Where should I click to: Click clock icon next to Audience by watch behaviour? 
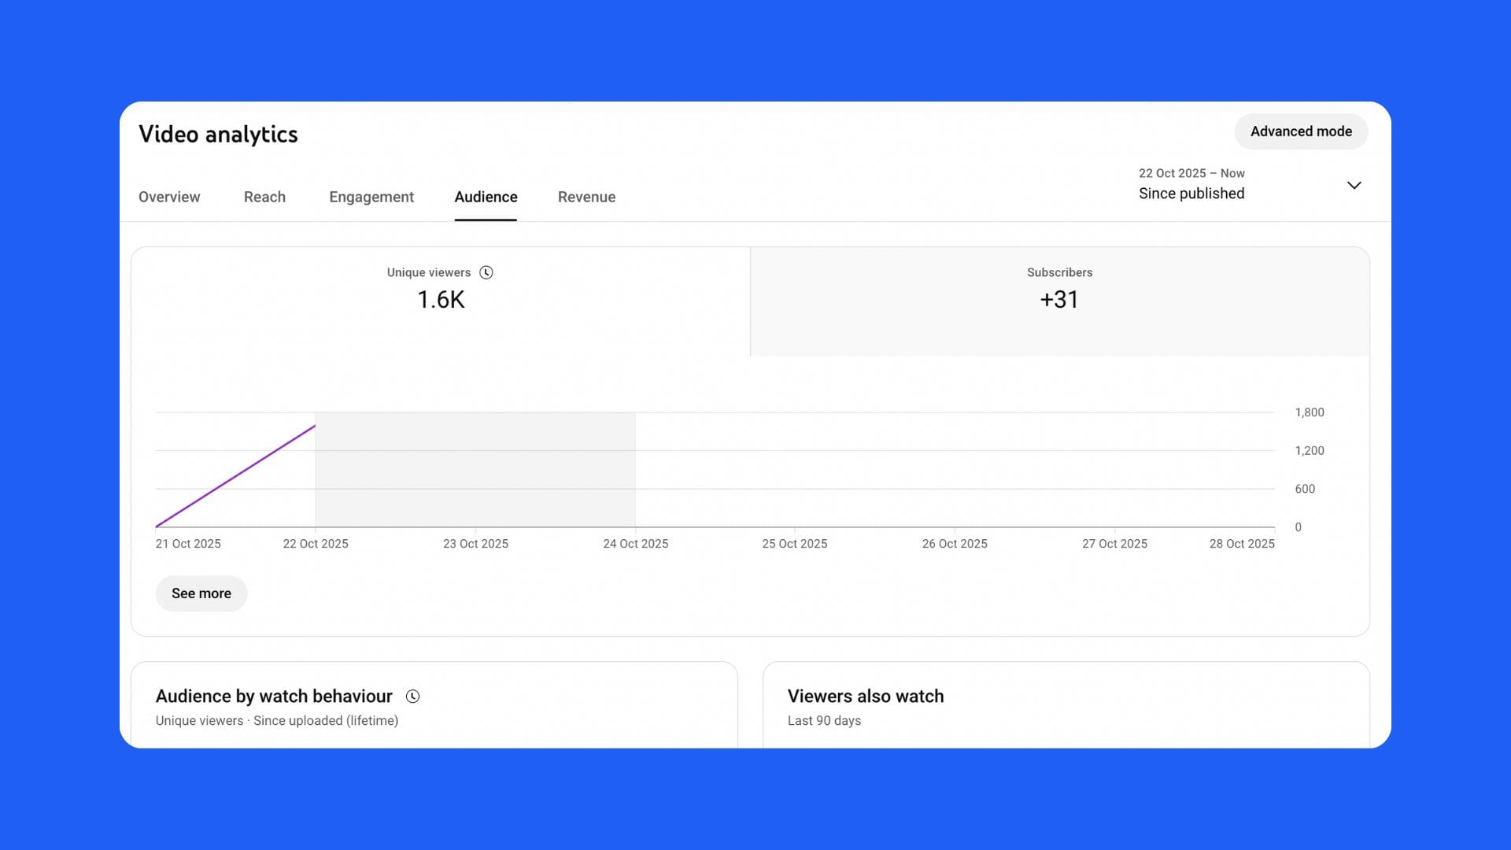tap(412, 697)
